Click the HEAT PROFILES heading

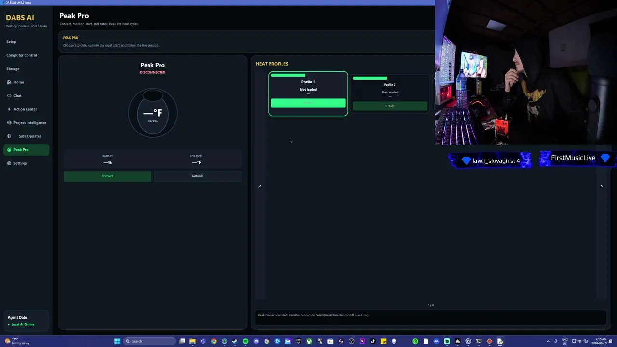[272, 64]
